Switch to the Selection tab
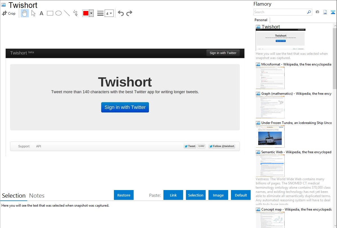This screenshot has height=228, width=337. 14,196
